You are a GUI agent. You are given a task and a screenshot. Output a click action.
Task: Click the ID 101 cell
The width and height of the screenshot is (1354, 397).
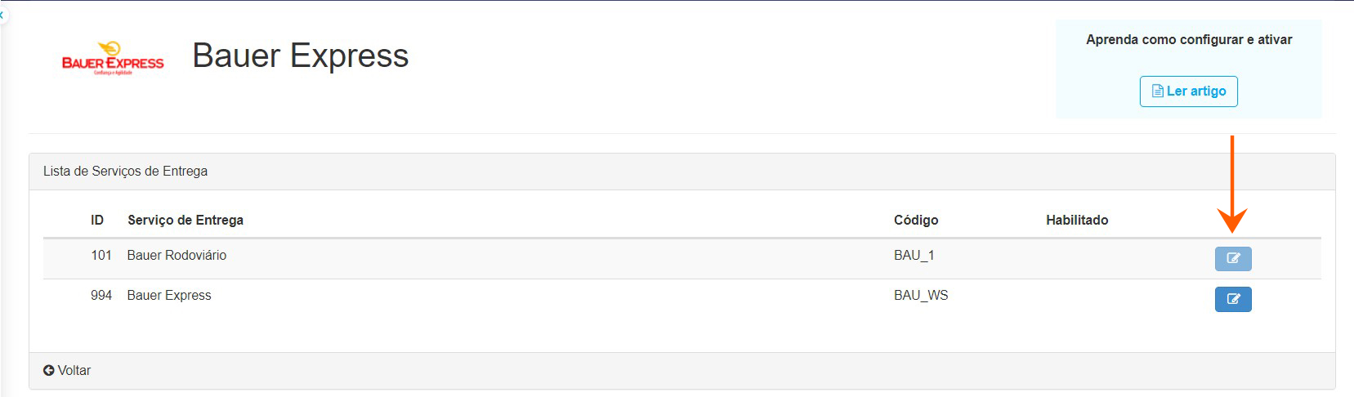(x=101, y=256)
